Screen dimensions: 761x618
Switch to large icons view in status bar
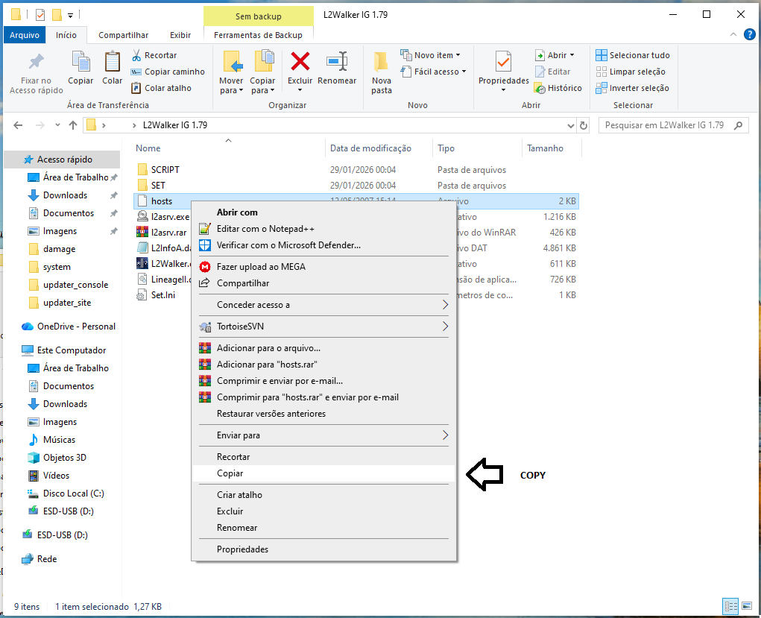[x=747, y=606]
